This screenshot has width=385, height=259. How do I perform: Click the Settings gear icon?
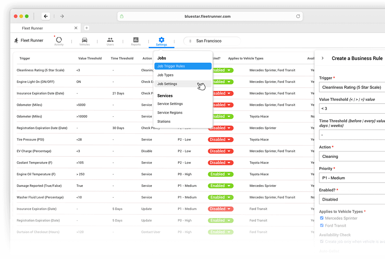tap(161, 39)
